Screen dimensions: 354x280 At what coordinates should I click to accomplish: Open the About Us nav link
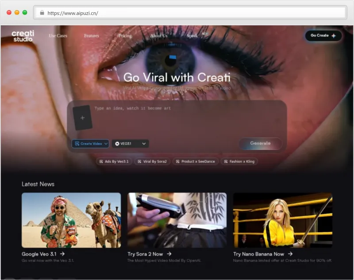pos(158,36)
